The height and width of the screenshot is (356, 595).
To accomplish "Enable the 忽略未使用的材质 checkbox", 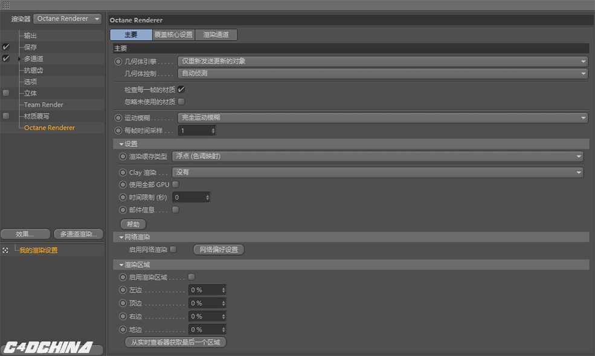I will pos(181,102).
